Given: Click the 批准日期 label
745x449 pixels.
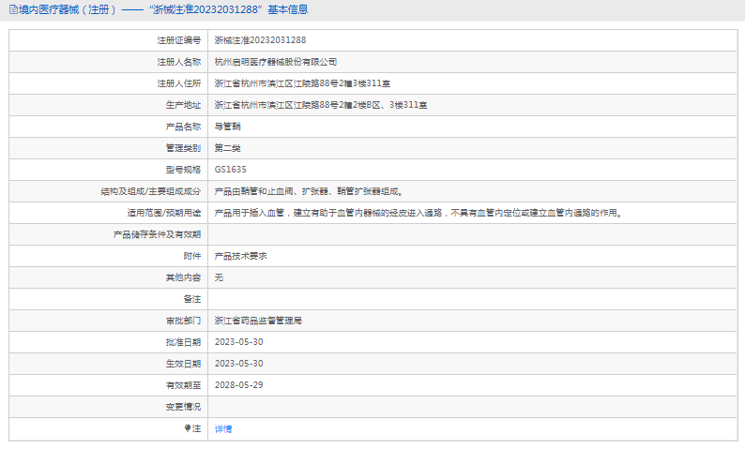Looking at the screenshot, I should (x=183, y=342).
